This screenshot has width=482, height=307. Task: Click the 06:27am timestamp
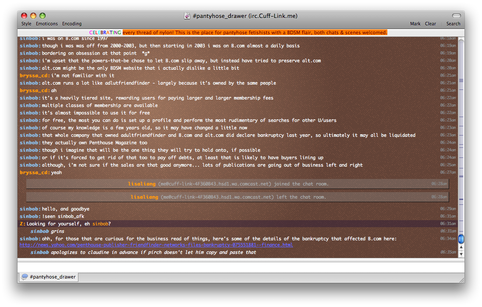(x=448, y=172)
